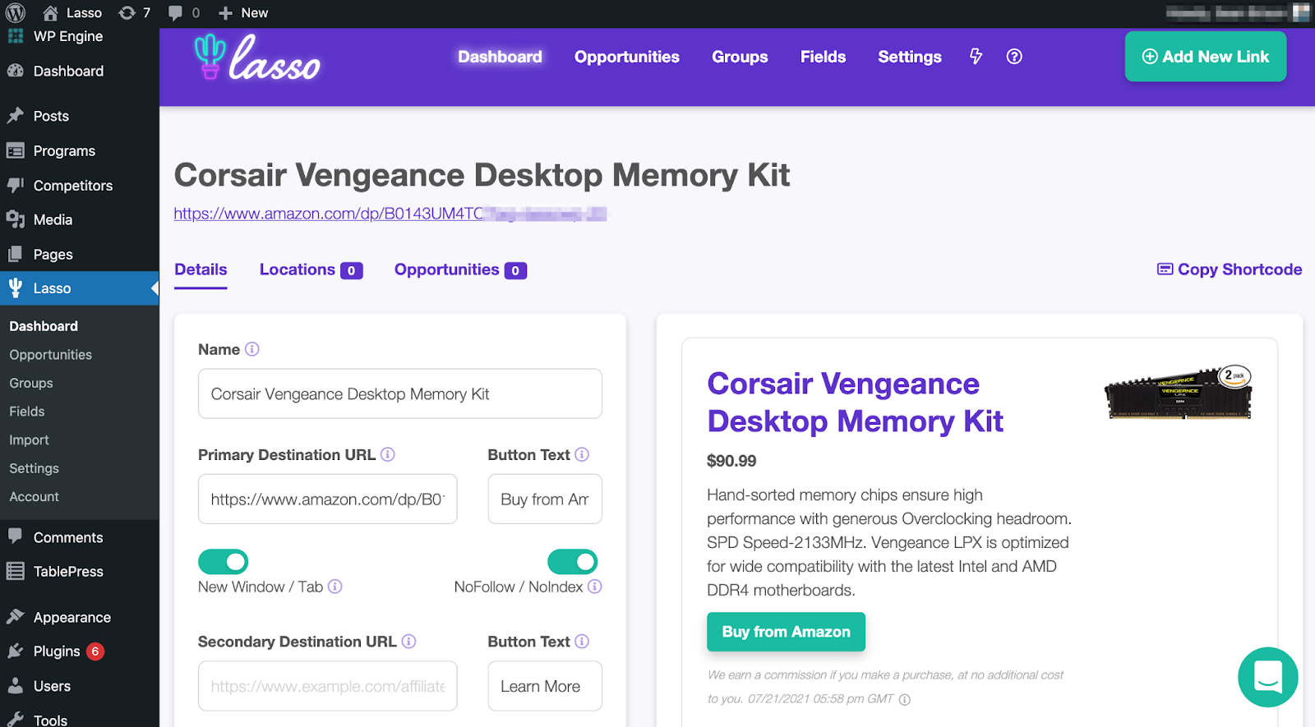Click the Primary Destination URL info icon
1315x727 pixels.
pos(388,454)
